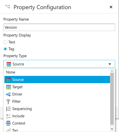Click the Property Type dropdown arrow
119x132 pixels.
(110, 64)
